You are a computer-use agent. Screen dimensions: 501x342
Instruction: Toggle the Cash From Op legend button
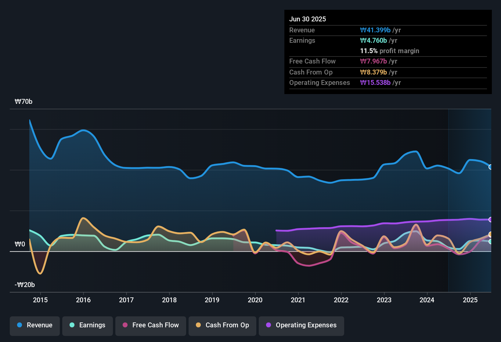point(222,325)
